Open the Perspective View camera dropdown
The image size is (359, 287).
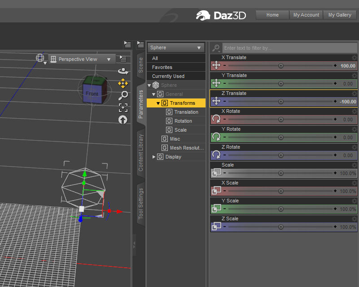tap(81, 59)
